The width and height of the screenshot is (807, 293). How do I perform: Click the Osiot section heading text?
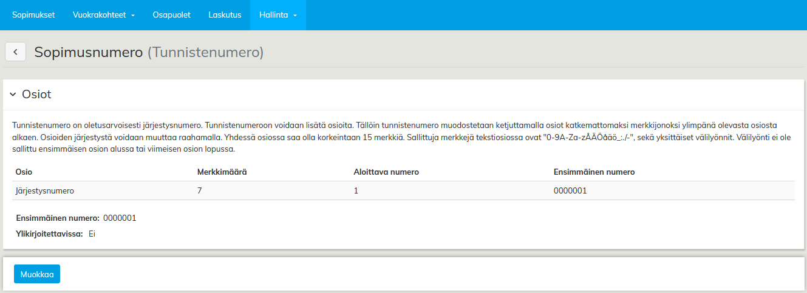coord(36,95)
